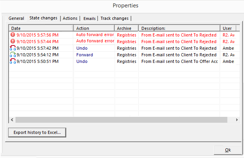
Task: Click the User column header
Action: coord(229,28)
